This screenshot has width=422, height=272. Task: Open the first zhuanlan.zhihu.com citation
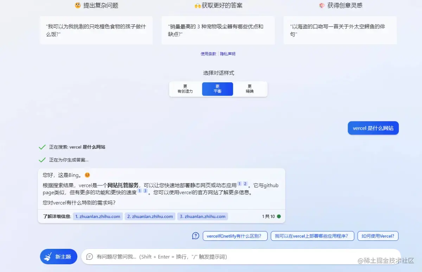coord(98,217)
